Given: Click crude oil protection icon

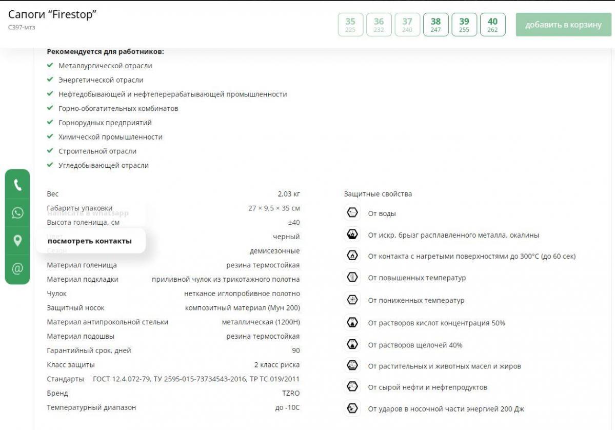Looking at the screenshot, I should pyautogui.click(x=352, y=386).
